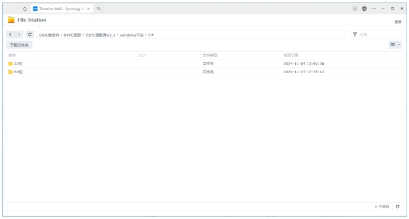Screen dimensions: 409x219
Task: Click the 下载文件夹 button
Action: coord(19,45)
